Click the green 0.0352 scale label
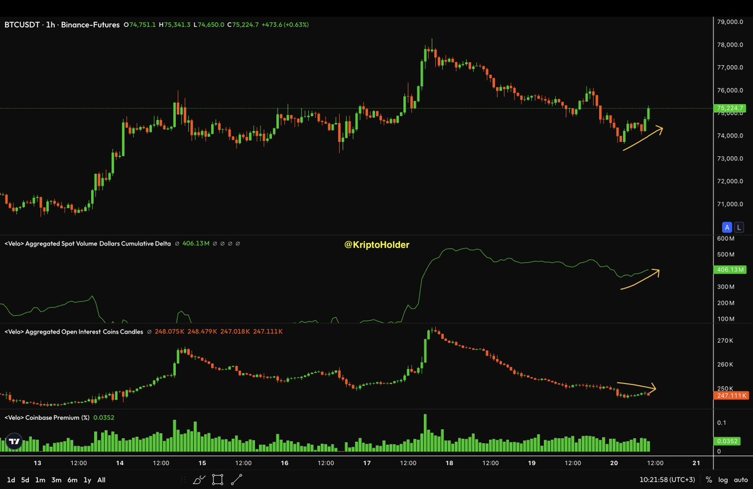This screenshot has width=753, height=489. coord(727,441)
